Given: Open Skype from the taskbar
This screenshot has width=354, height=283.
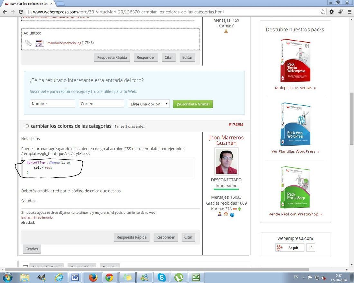Looking at the screenshot, I should (162, 278).
